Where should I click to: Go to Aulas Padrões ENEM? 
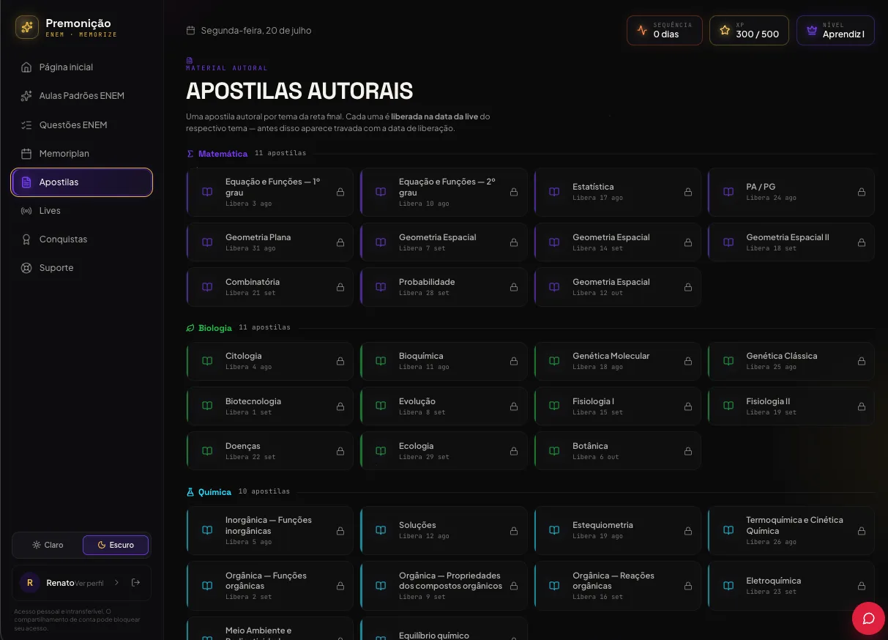click(82, 96)
